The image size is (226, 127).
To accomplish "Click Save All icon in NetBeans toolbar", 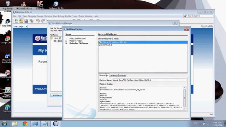I will click(x=31, y=21).
